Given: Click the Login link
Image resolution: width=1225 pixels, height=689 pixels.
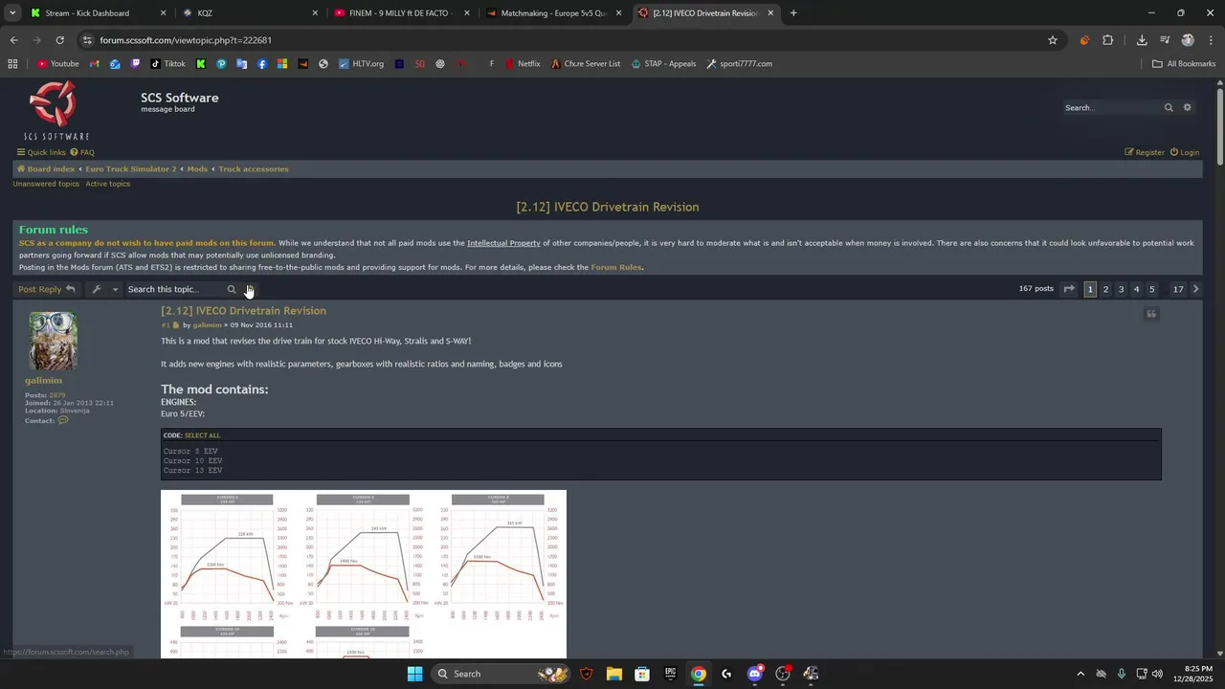Looking at the screenshot, I should click(1185, 152).
